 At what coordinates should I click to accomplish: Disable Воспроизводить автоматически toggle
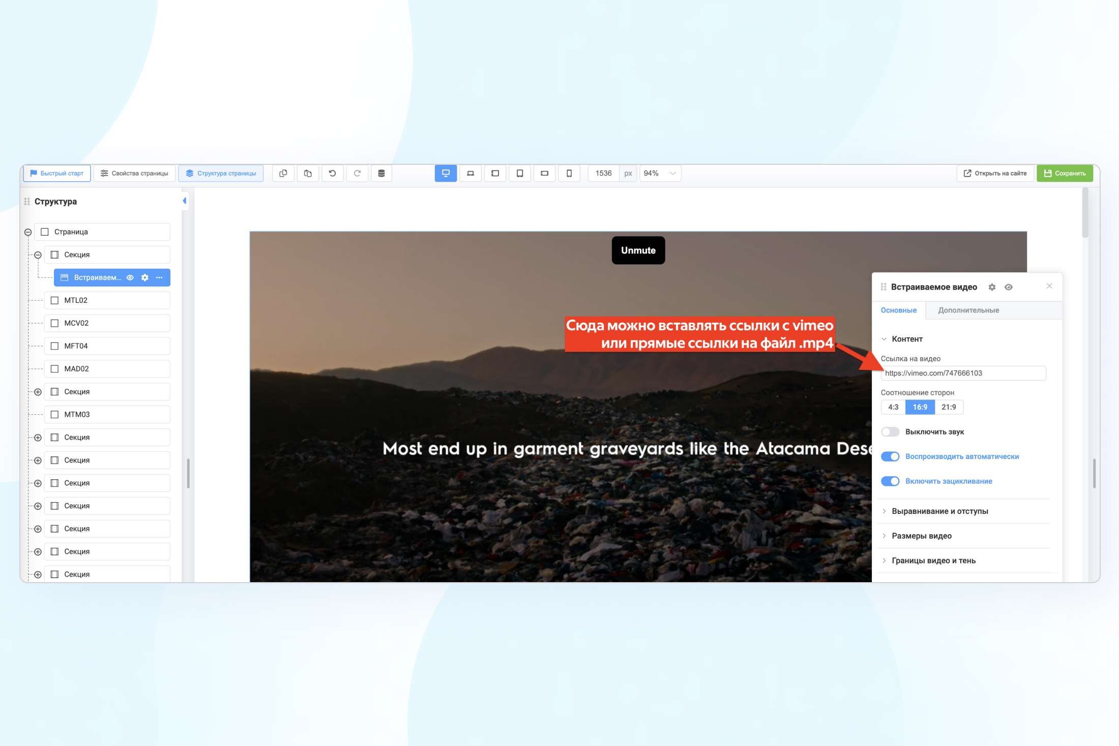point(890,457)
